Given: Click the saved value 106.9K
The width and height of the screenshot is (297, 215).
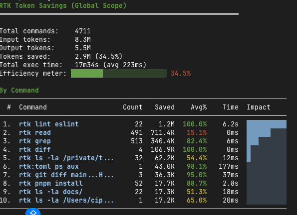Looking at the screenshot, I should tap(163, 149).
